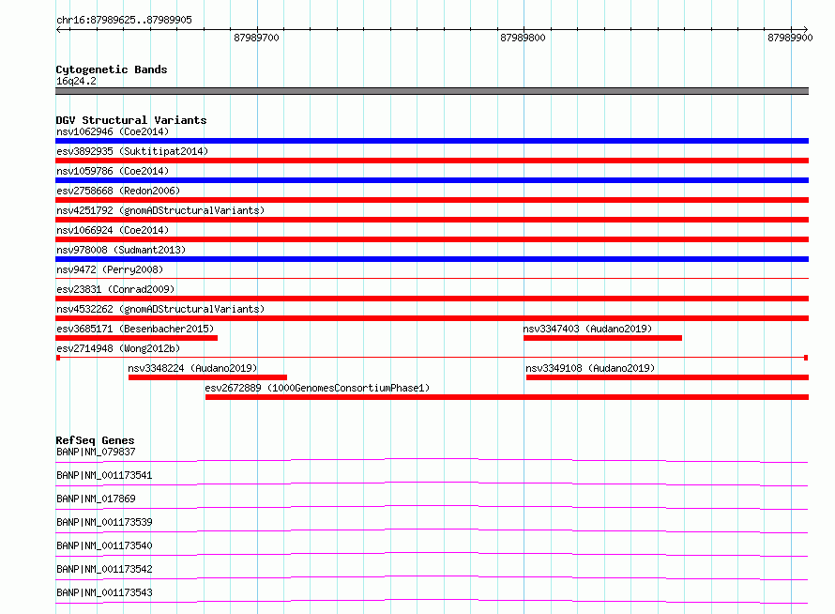Open the BANP|NM_001173542 transcript label

click(104, 569)
